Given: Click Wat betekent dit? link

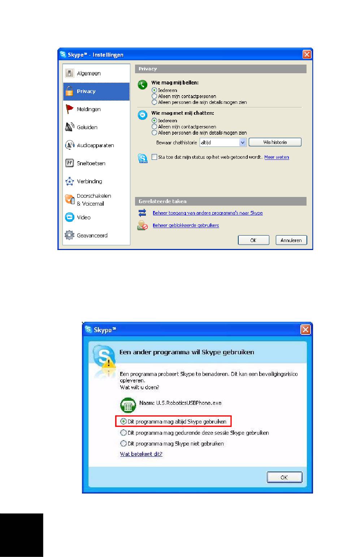Looking at the screenshot, I should pyautogui.click(x=141, y=454).
